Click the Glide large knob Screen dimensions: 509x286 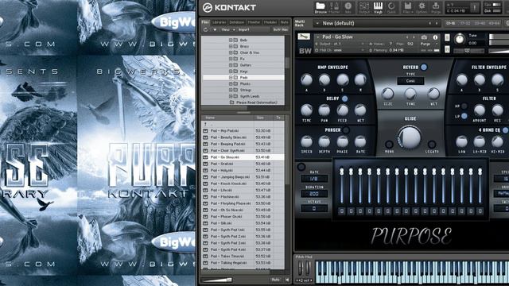[410, 137]
